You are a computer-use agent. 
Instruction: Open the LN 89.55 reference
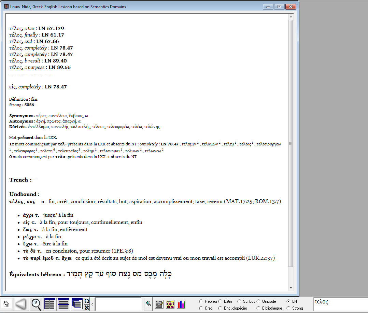(60, 67)
